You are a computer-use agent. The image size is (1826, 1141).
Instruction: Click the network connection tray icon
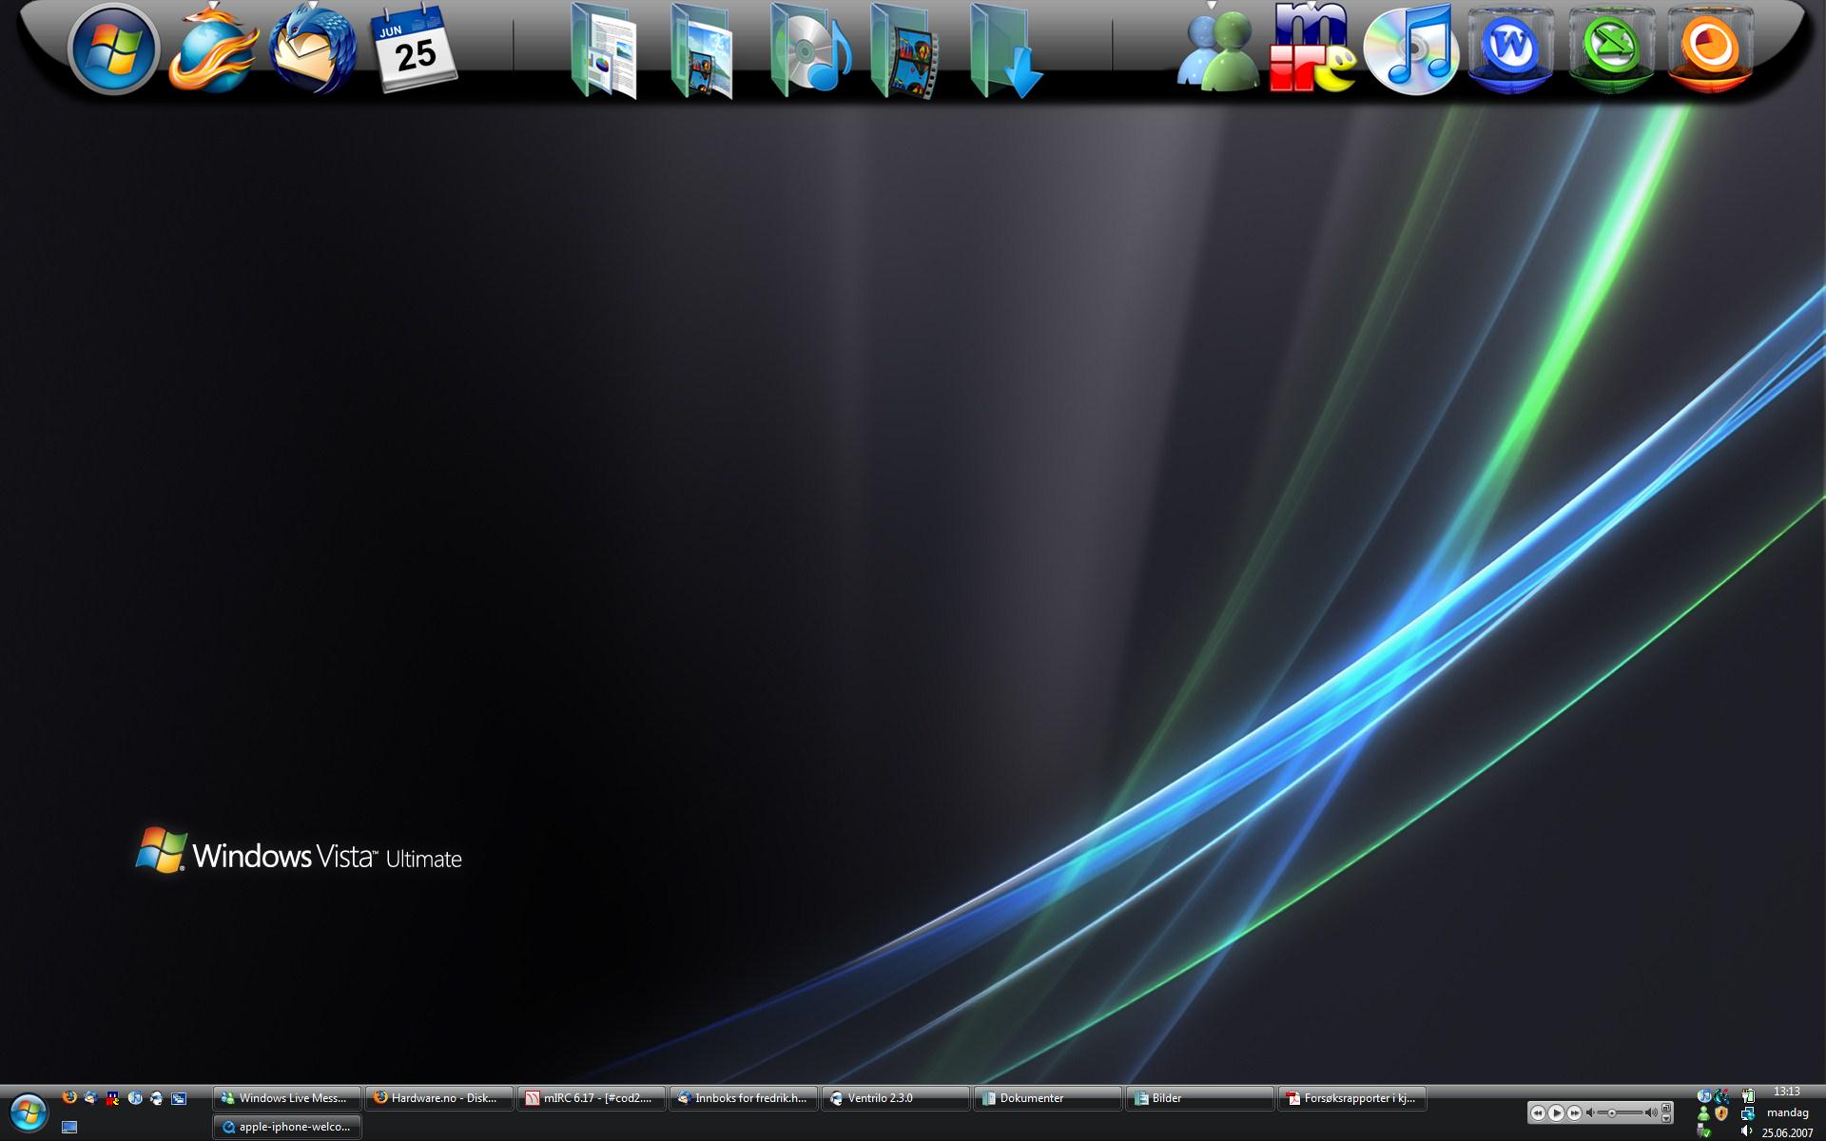1748,1113
